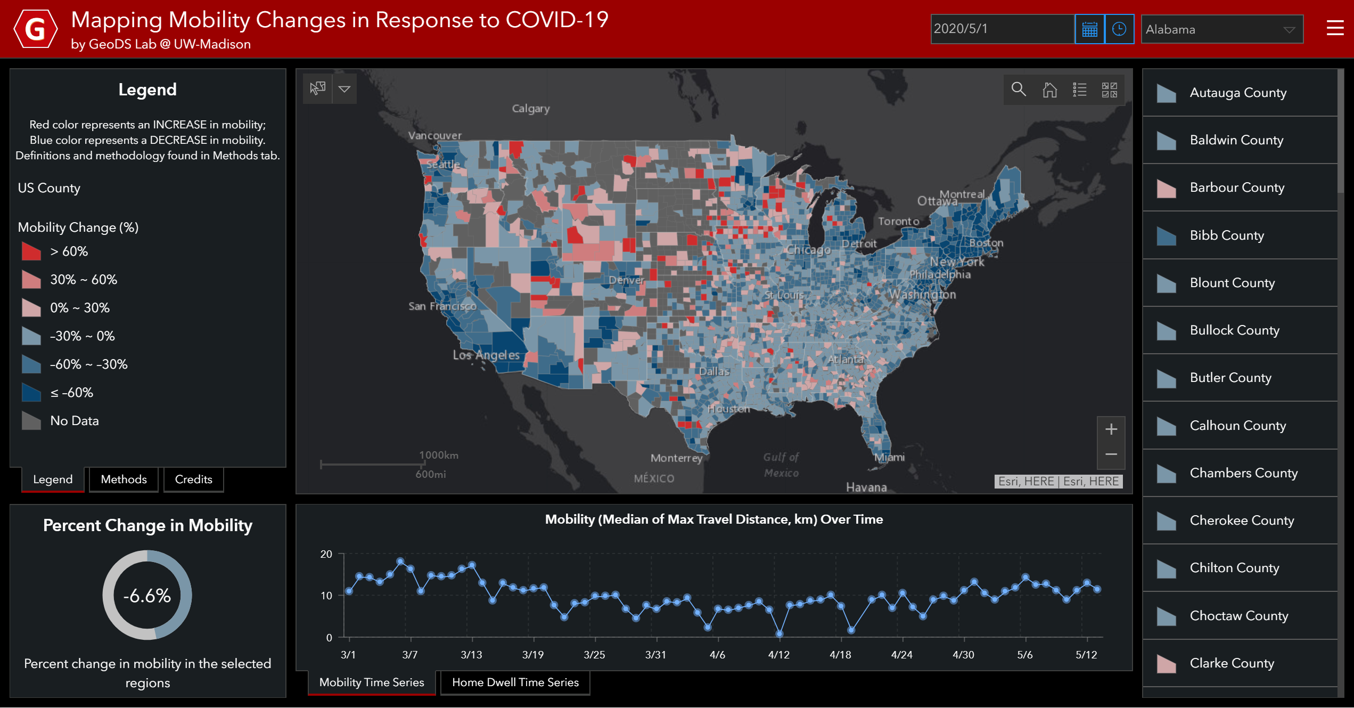1354x708 pixels.
Task: Select Choctaw County in the list
Action: tap(1240, 616)
